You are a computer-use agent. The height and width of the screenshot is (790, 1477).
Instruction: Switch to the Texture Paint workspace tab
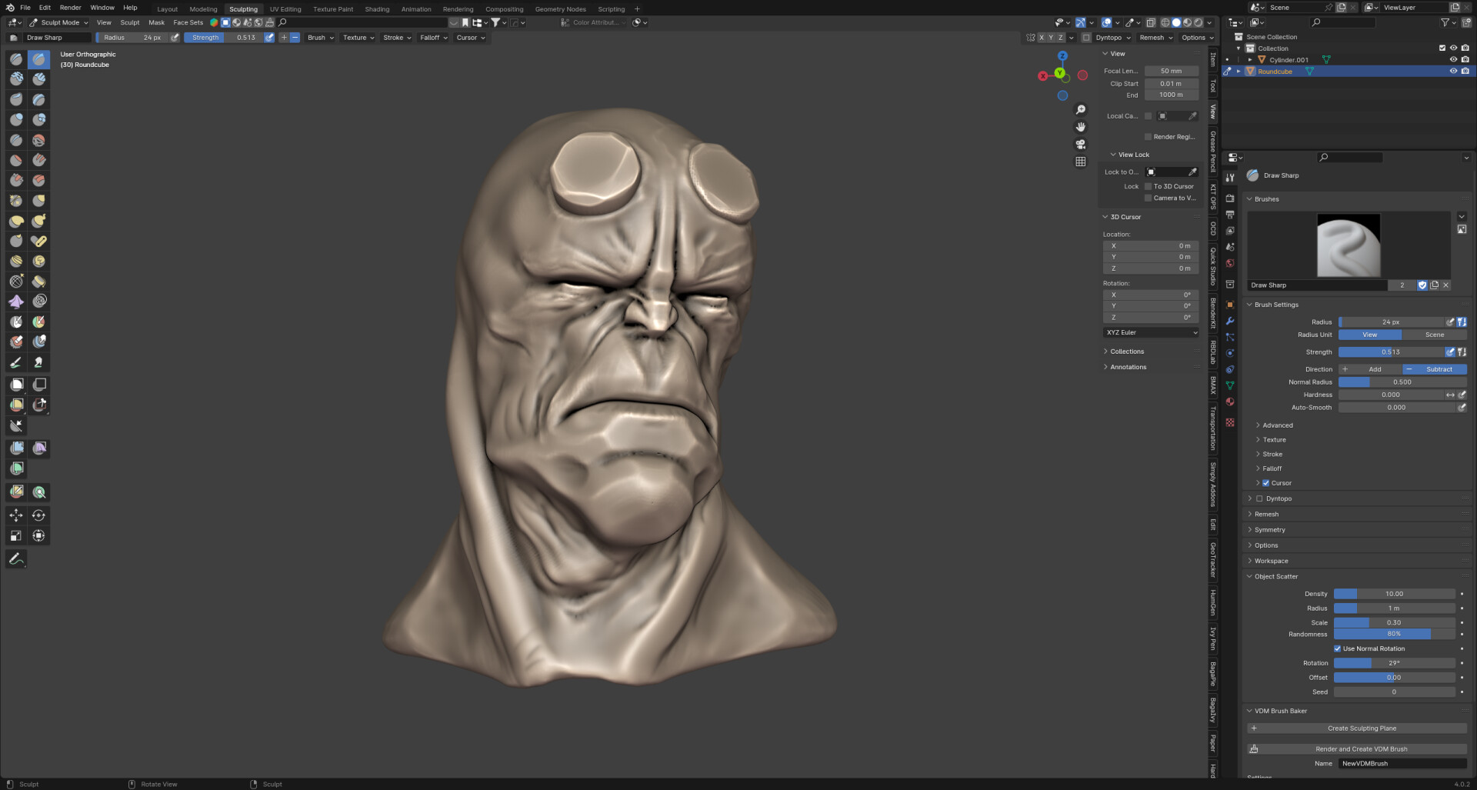click(x=333, y=9)
